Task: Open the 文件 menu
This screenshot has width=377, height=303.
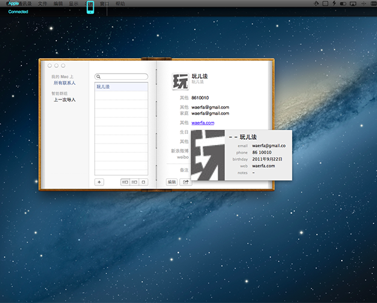Action: pos(42,4)
